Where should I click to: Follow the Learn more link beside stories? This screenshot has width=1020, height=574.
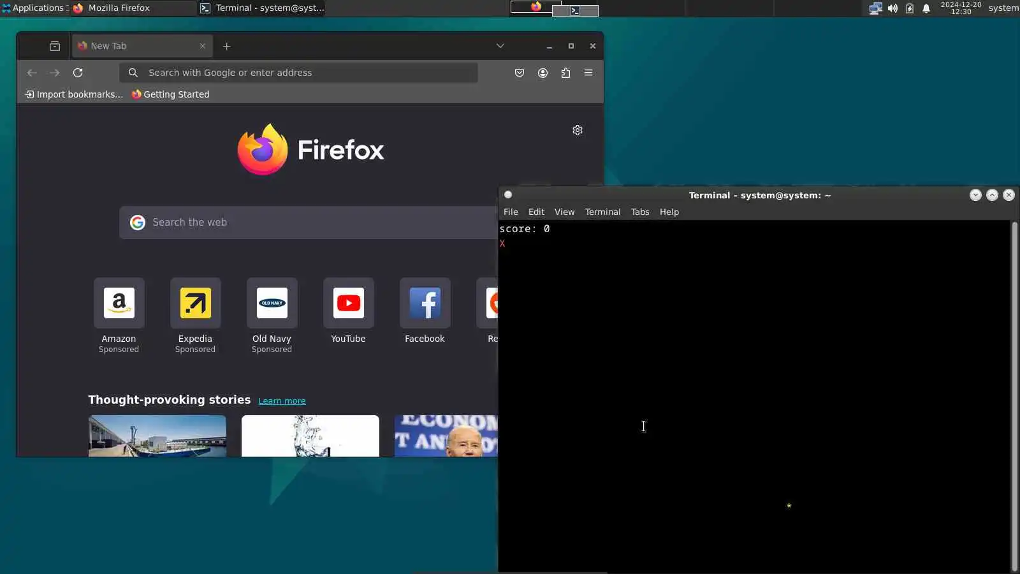pyautogui.click(x=282, y=401)
